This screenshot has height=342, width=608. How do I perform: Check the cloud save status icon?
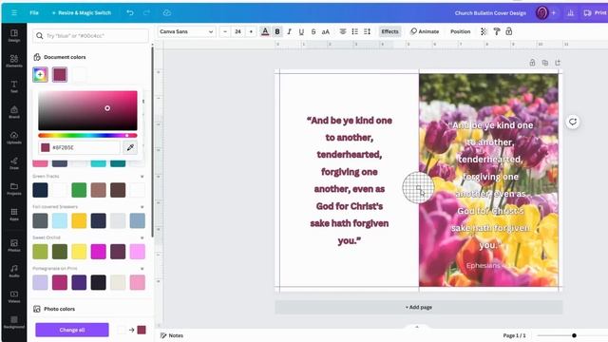pos(167,12)
